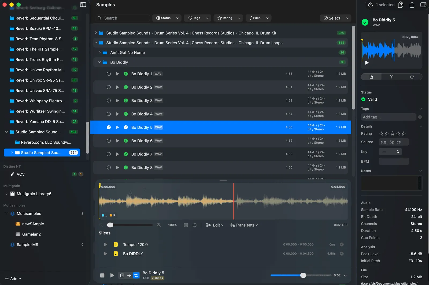
Task: Click the add tag plus icon
Action: (420, 117)
